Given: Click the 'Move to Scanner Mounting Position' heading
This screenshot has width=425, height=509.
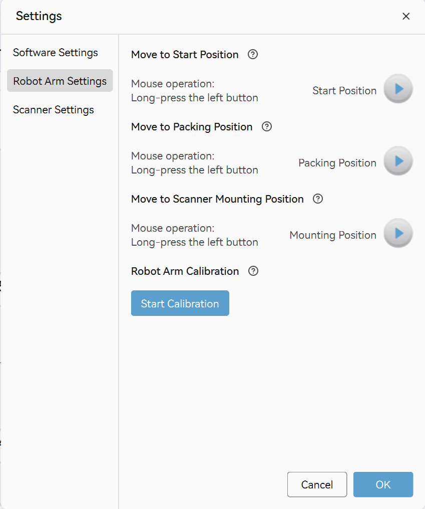Looking at the screenshot, I should point(217,199).
